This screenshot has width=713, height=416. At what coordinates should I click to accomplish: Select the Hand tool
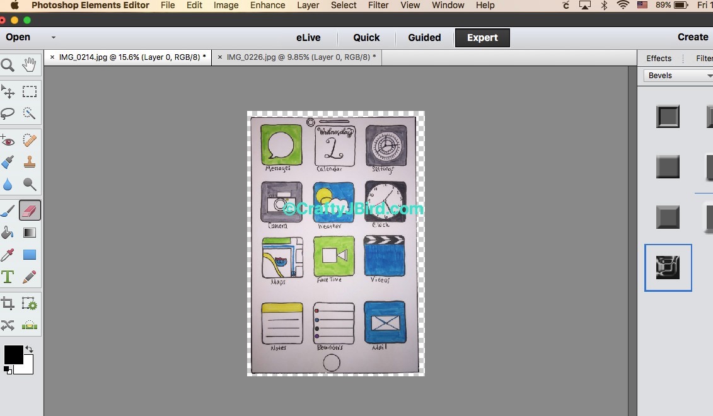tap(29, 65)
